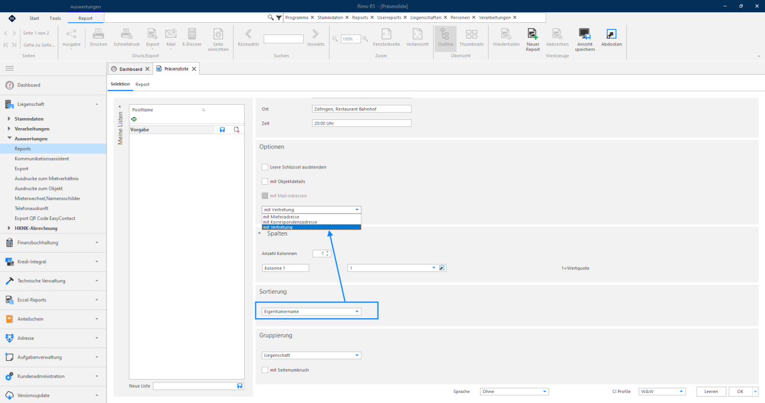This screenshot has height=403, width=765.
Task: Click the Ansicht speichern icon
Action: (x=585, y=34)
